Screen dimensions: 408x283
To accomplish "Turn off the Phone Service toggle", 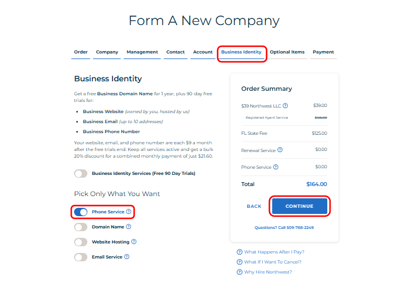I will tap(81, 212).
